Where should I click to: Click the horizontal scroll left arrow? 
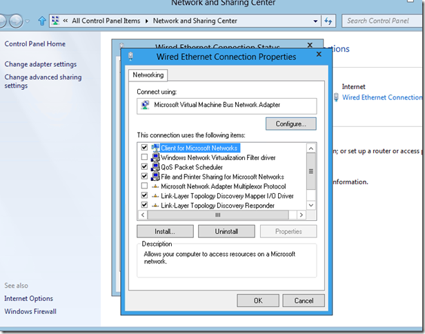point(143,215)
